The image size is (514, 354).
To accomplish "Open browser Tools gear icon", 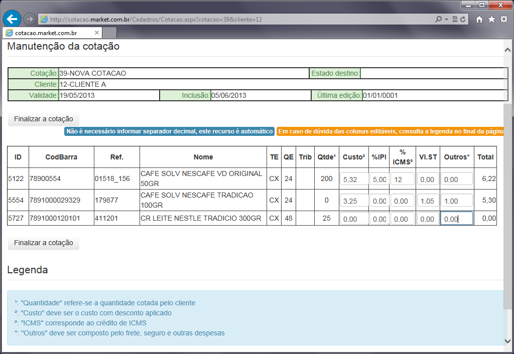I will (504, 20).
